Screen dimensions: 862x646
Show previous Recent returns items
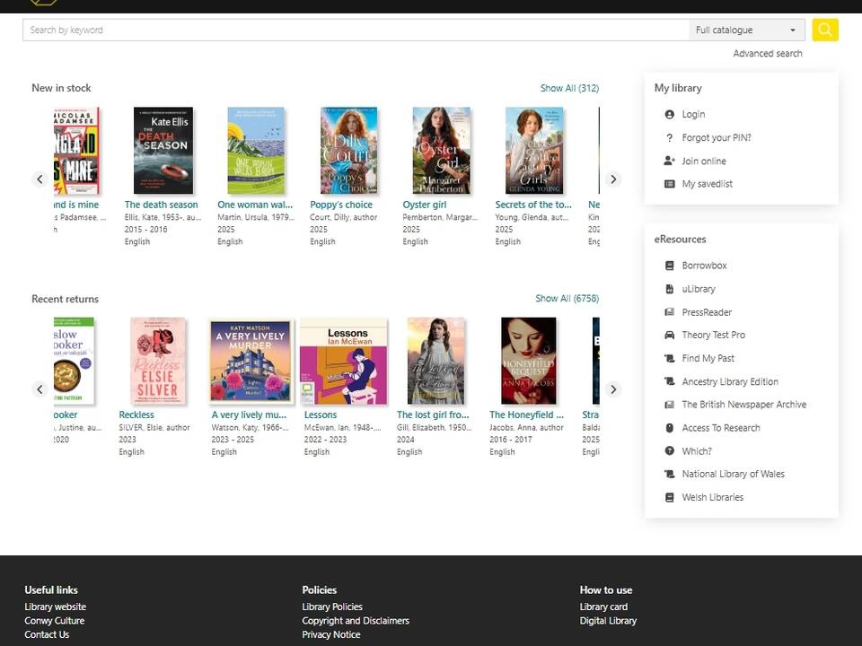[40, 389]
